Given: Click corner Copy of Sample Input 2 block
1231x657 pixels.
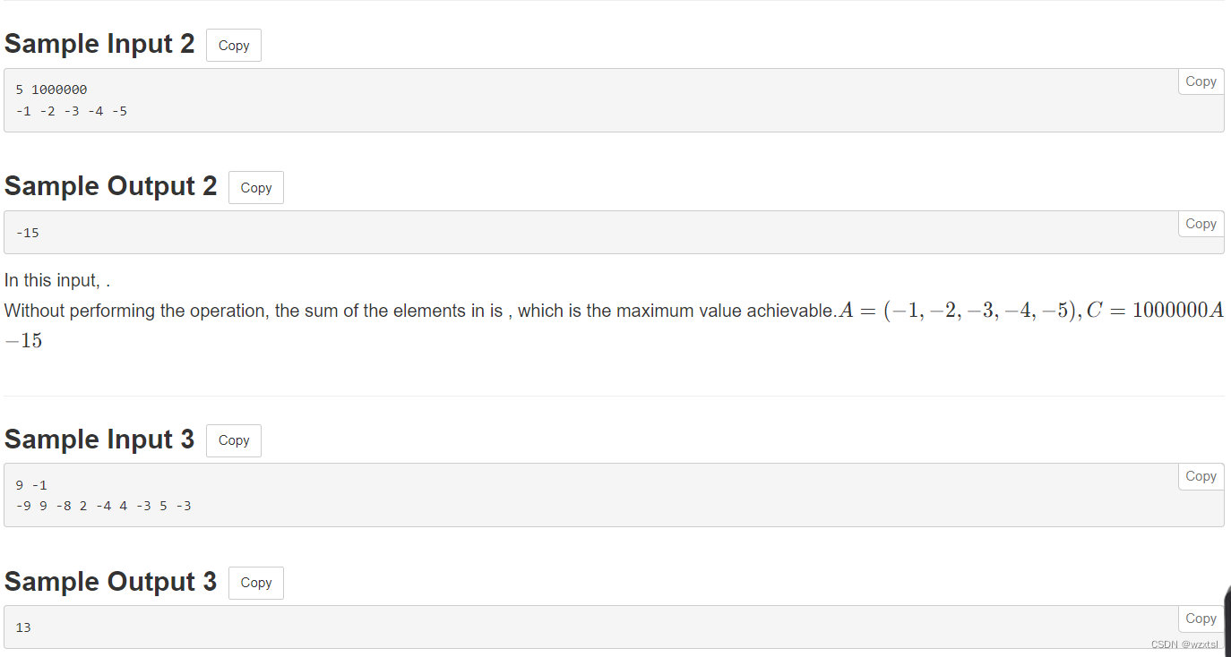Looking at the screenshot, I should coord(1201,81).
